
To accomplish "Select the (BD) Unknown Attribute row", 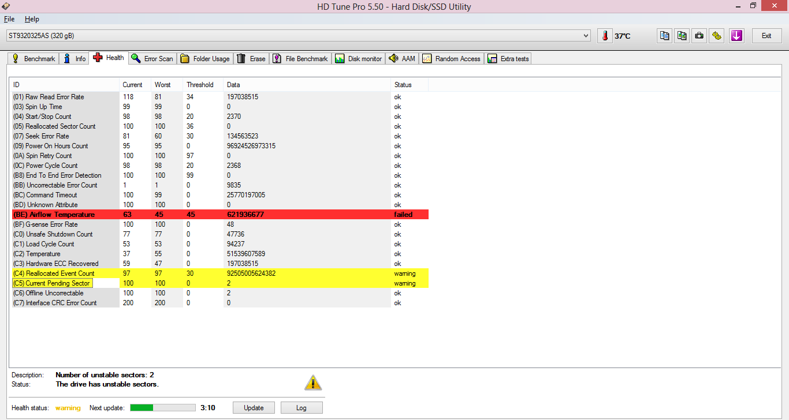I will pyautogui.click(x=220, y=205).
